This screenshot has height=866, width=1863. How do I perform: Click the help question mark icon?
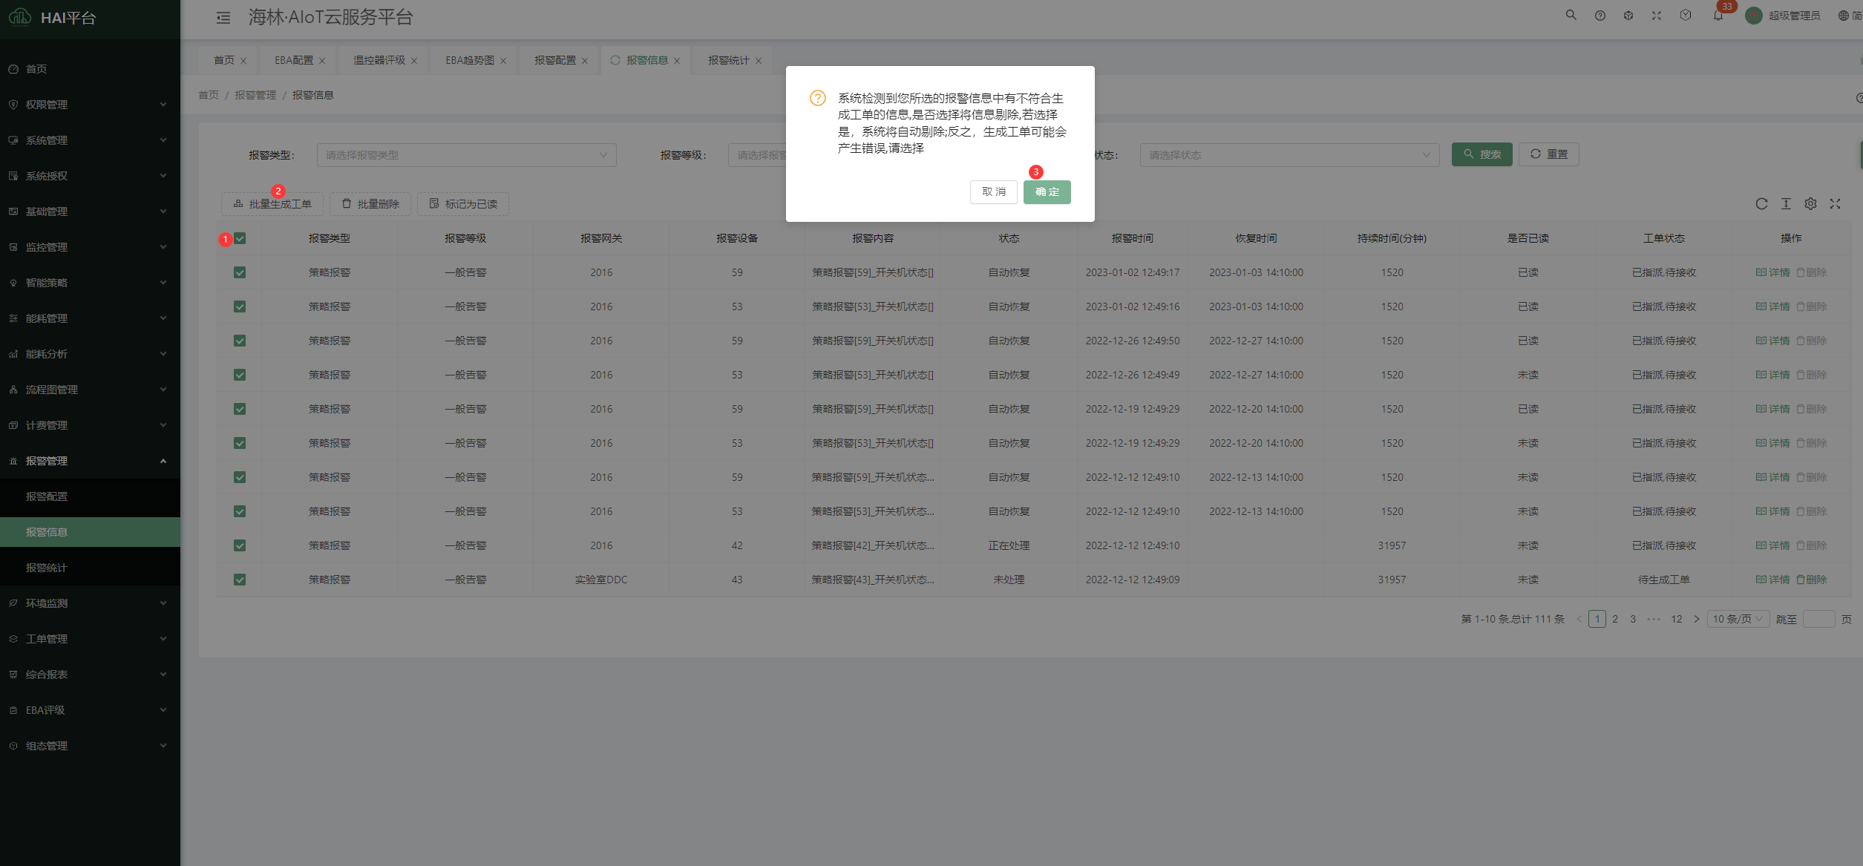click(x=1600, y=16)
